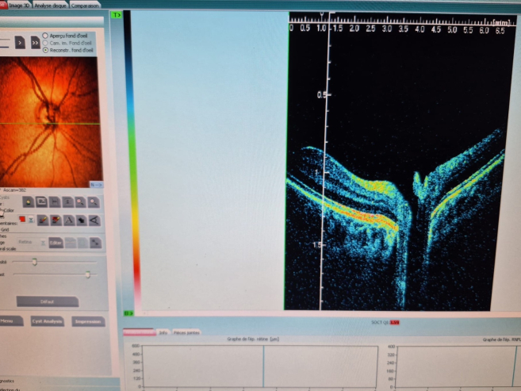Click the Menu button
Screen dimensions: 521x391
[11, 321]
